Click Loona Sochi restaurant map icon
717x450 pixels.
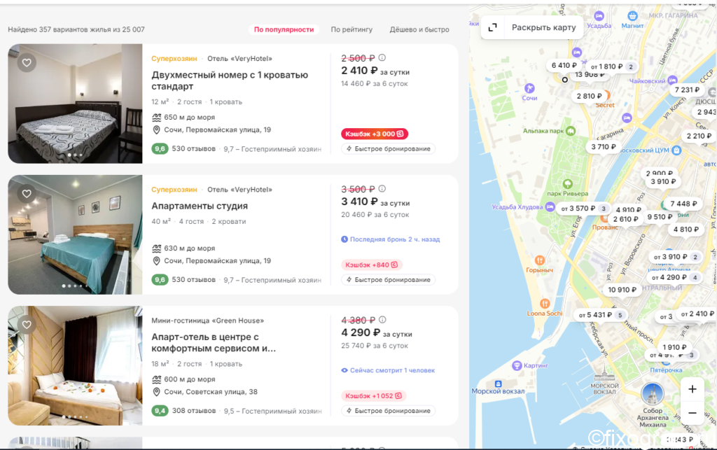tap(545, 304)
